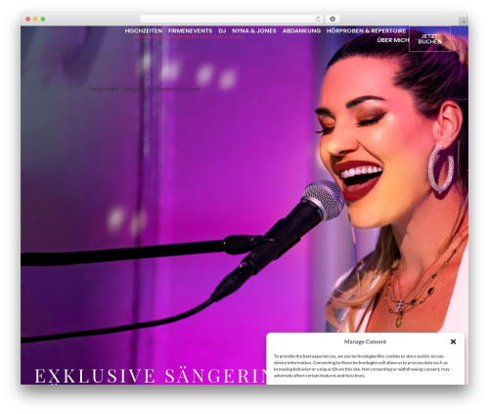Viewport: 489px width, 414px height.
Task: Open the Firmenevents menu item
Action: coord(191,31)
